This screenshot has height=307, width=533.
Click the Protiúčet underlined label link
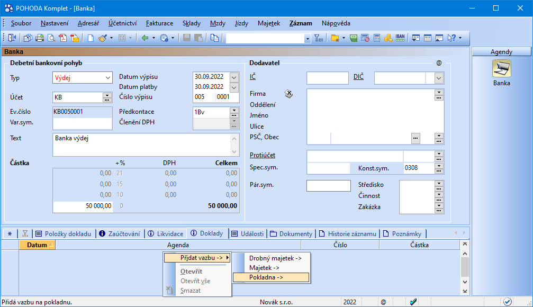[263, 155]
